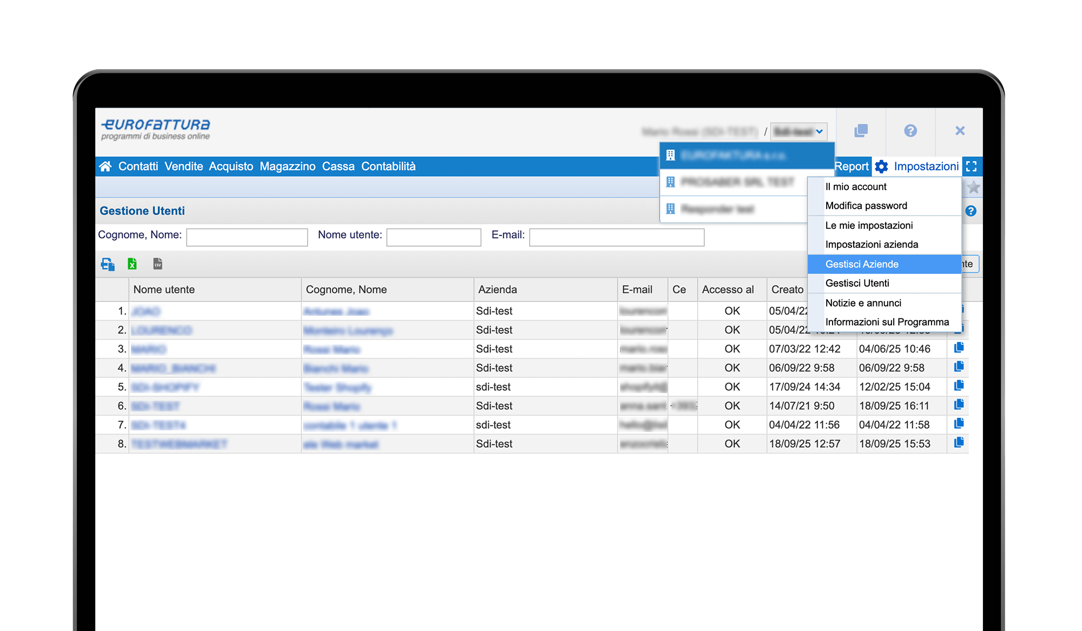Export user list as CSV file

(x=157, y=264)
